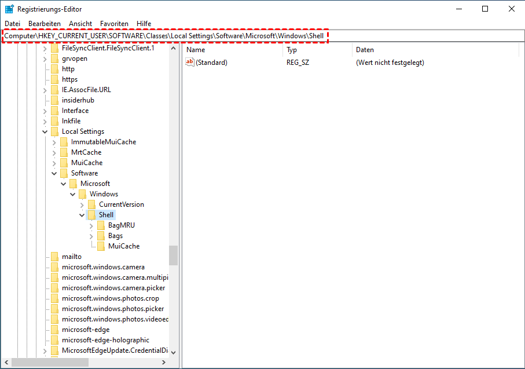The image size is (525, 369).
Task: Select the MrtCache tree entry
Action: (86, 152)
